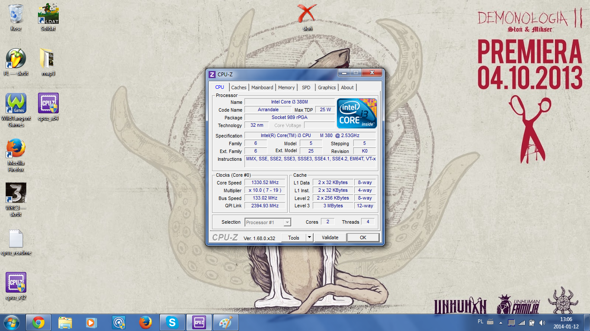Click the Skype icon in taskbar

[x=172, y=322]
